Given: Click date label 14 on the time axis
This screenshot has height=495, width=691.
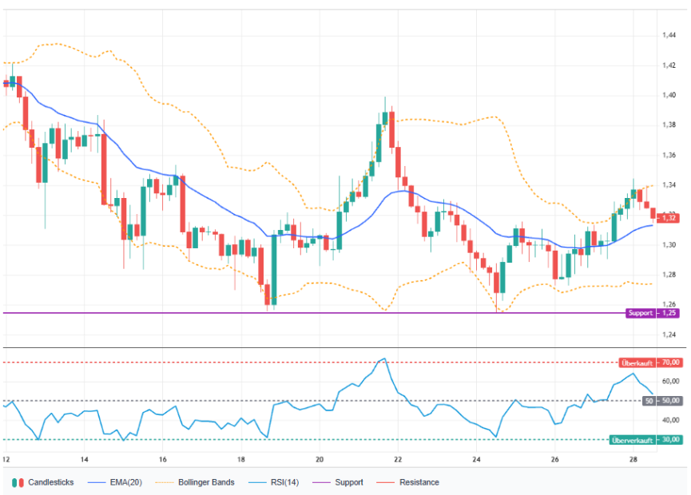Looking at the screenshot, I should (x=84, y=459).
